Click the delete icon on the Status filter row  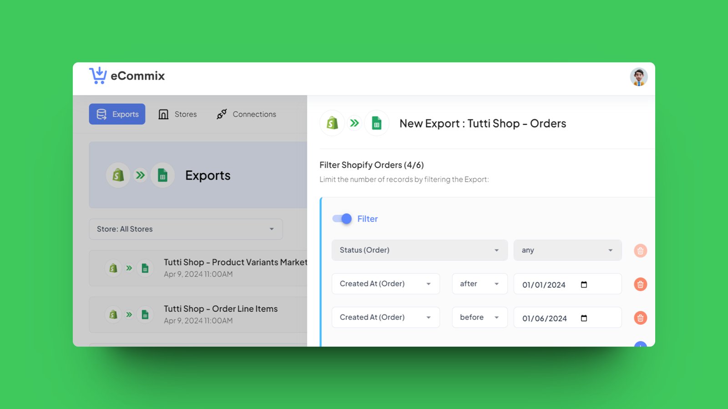640,250
